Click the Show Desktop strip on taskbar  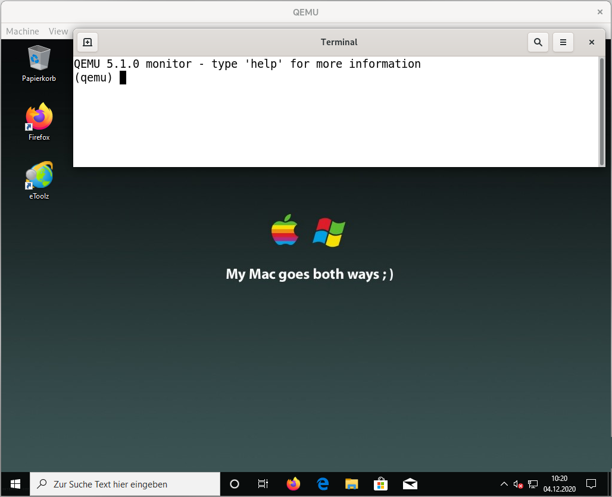(x=609, y=484)
